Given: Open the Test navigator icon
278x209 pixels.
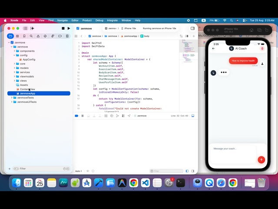Looking at the screenshot, I should tap(45, 36).
